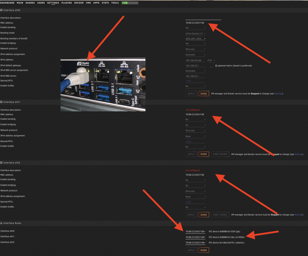
Task: Click the eth0 Desired MTU field
Action: coord(196,81)
